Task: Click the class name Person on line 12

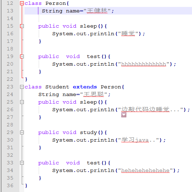Action: pos(56,3)
